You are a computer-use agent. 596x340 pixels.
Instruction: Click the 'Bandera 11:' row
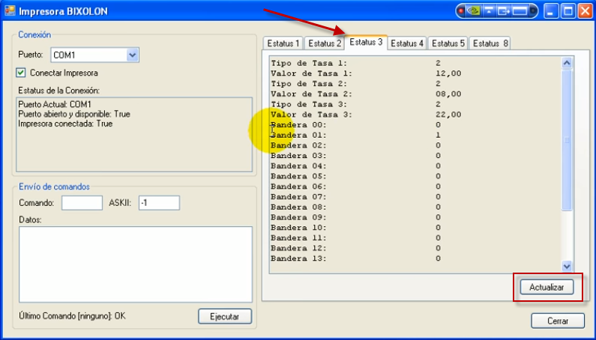tap(356, 237)
